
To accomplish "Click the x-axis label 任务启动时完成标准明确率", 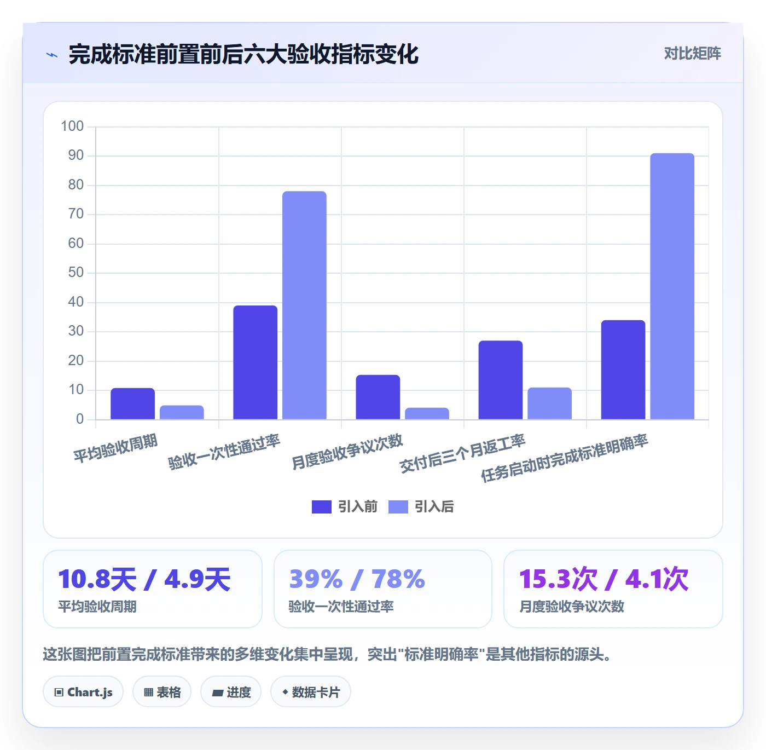I will (565, 458).
